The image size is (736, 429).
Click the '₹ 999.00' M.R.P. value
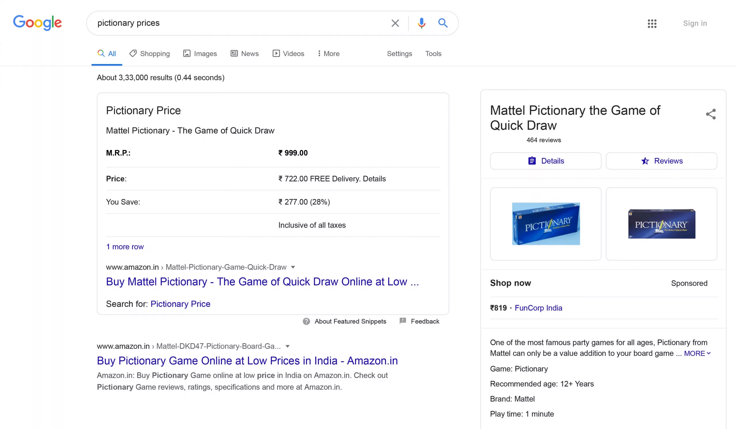point(293,153)
